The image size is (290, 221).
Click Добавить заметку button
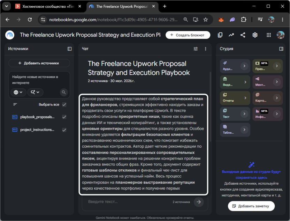click(x=251, y=206)
